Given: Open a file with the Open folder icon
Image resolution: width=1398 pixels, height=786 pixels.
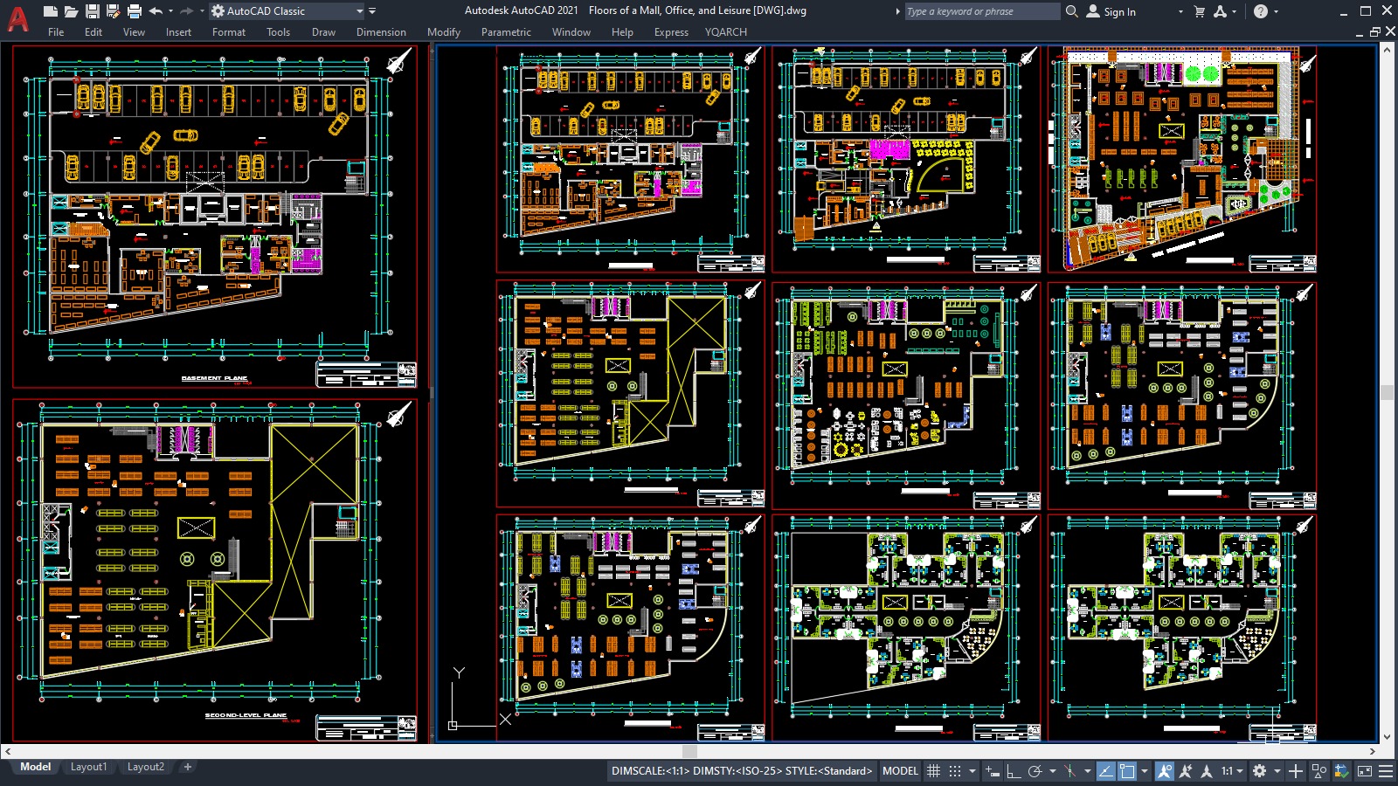Looking at the screenshot, I should (x=71, y=11).
